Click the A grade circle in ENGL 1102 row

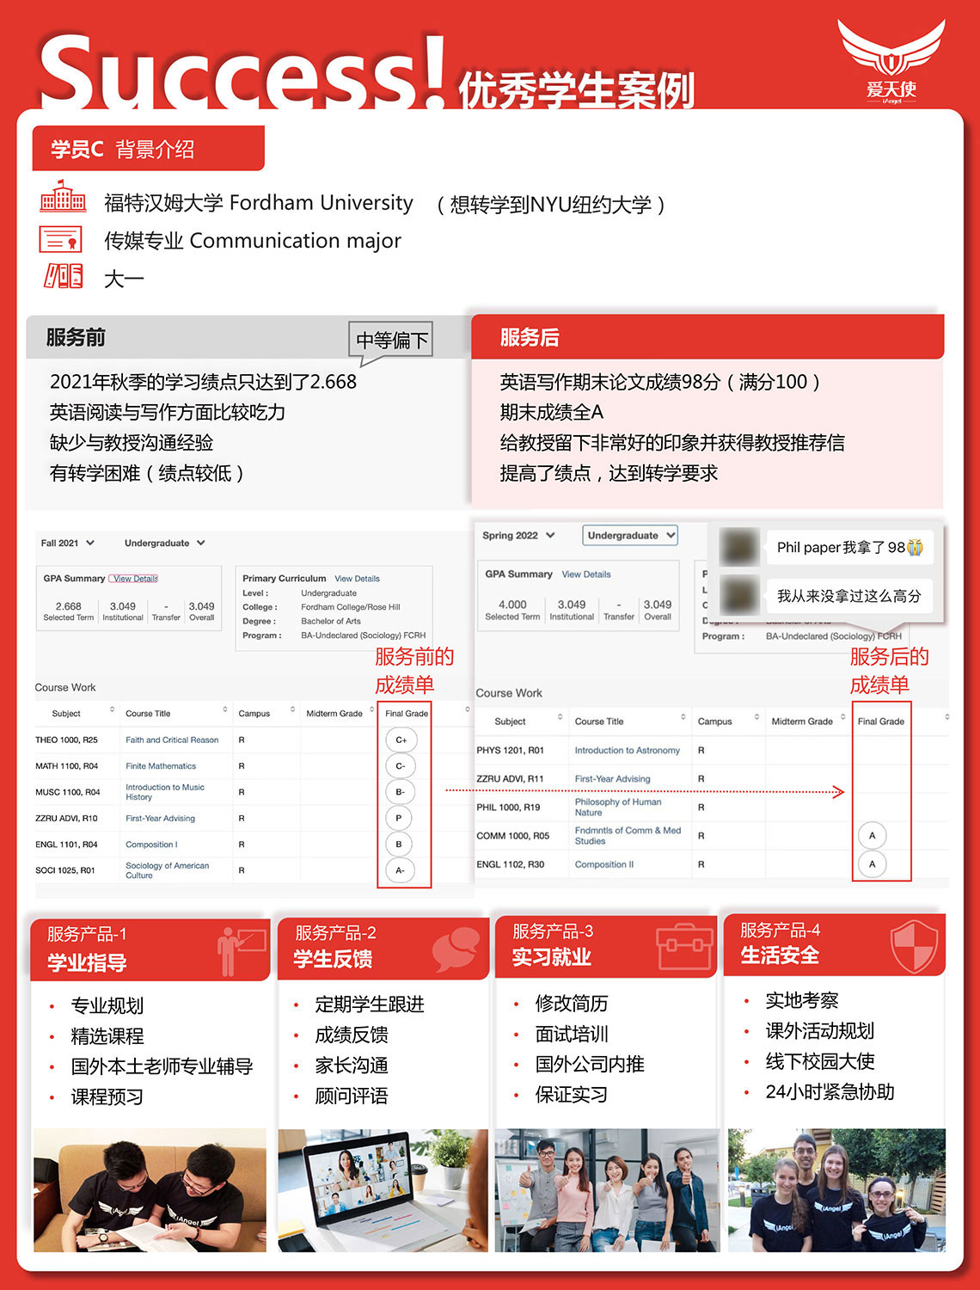(872, 864)
